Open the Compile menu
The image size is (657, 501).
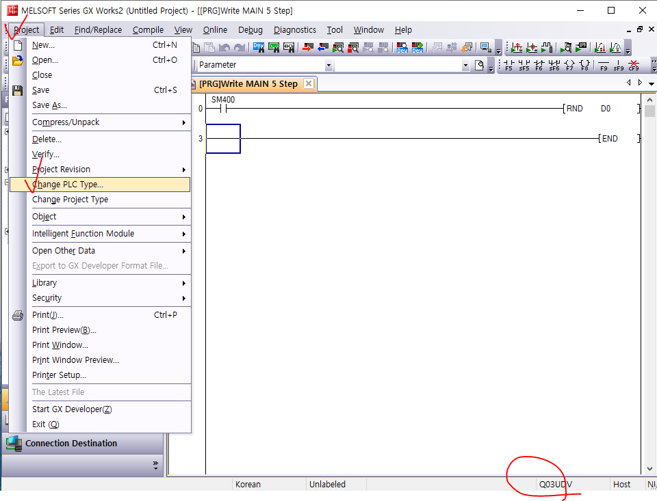pyautogui.click(x=148, y=29)
